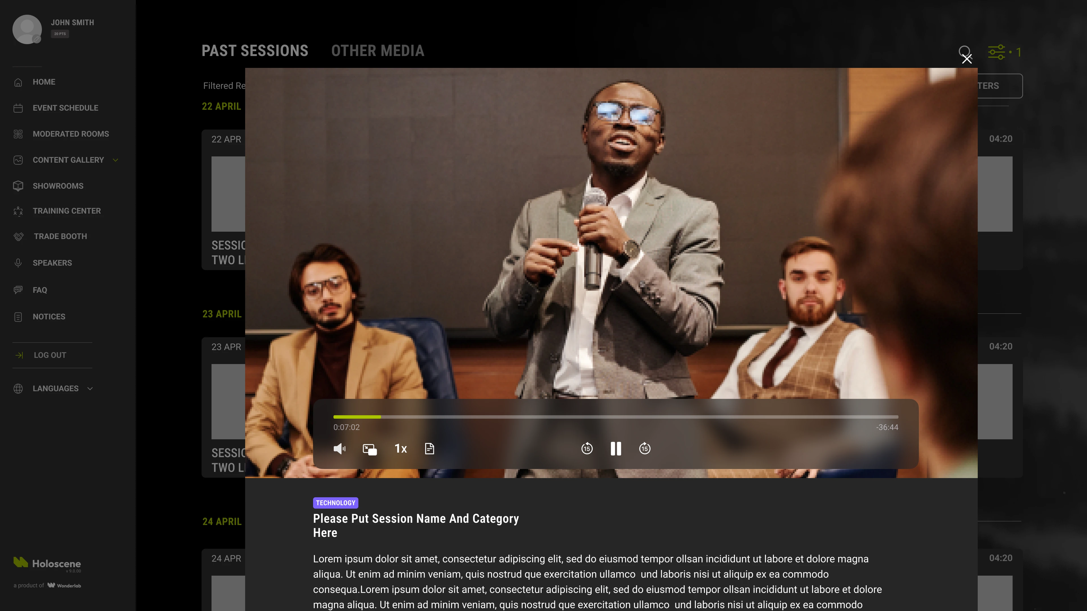Open Event Schedule page
This screenshot has width=1087, height=611.
point(65,108)
